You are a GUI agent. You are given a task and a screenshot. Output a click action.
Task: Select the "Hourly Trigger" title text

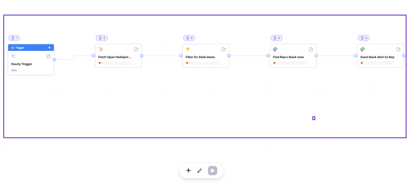pos(22,64)
